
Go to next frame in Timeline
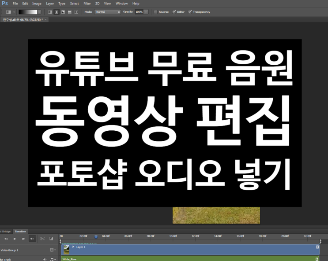coord(23,239)
